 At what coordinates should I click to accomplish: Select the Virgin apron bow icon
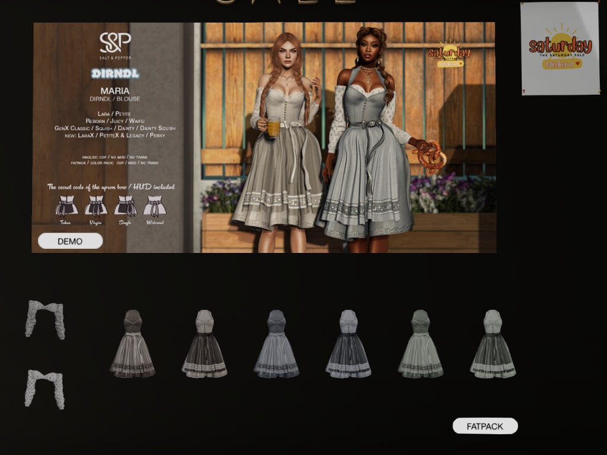(95, 206)
